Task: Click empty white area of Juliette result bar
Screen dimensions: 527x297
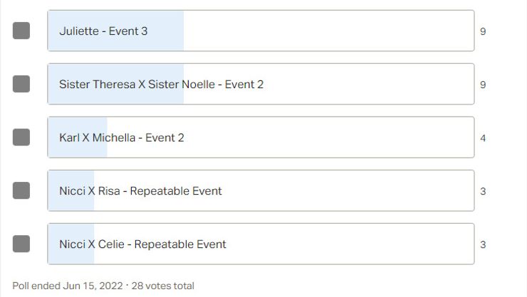Action: coord(328,31)
